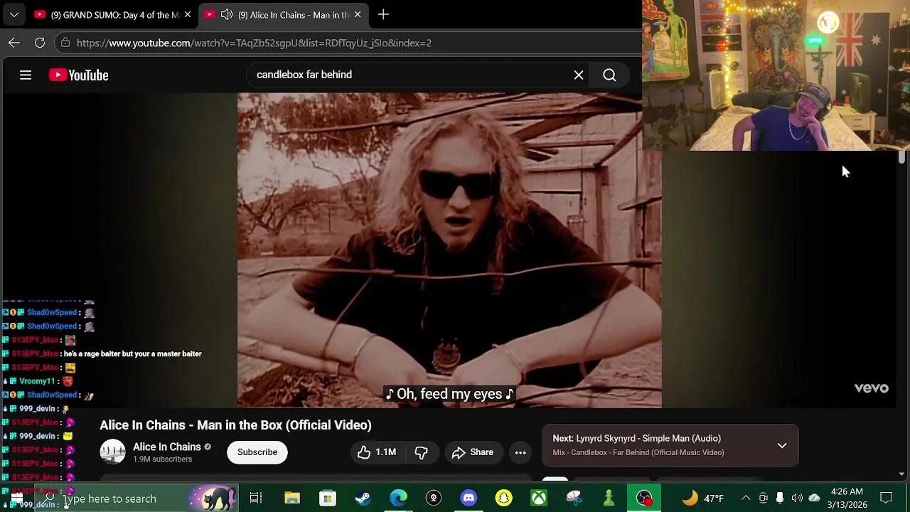Open clock showing 4:26 AM
Image resolution: width=910 pixels, height=512 pixels.
point(846,498)
